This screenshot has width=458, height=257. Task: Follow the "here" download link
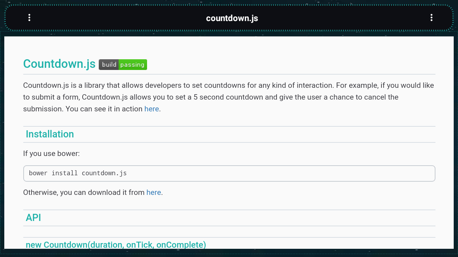pyautogui.click(x=154, y=192)
